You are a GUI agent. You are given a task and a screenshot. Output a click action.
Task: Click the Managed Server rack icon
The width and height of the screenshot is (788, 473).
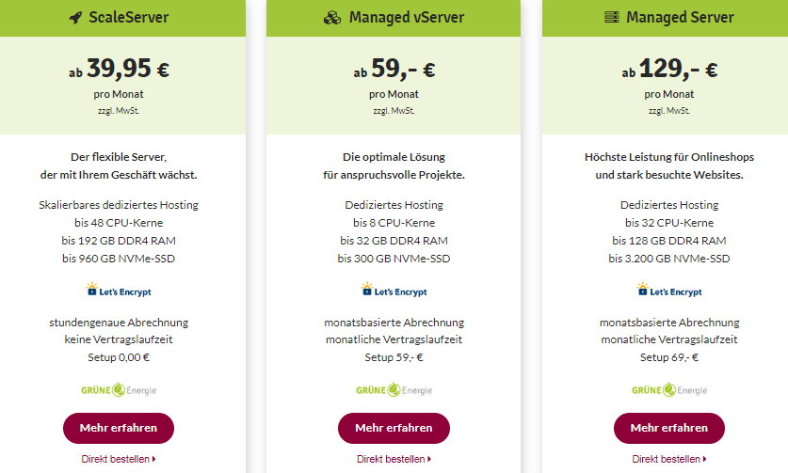point(611,18)
